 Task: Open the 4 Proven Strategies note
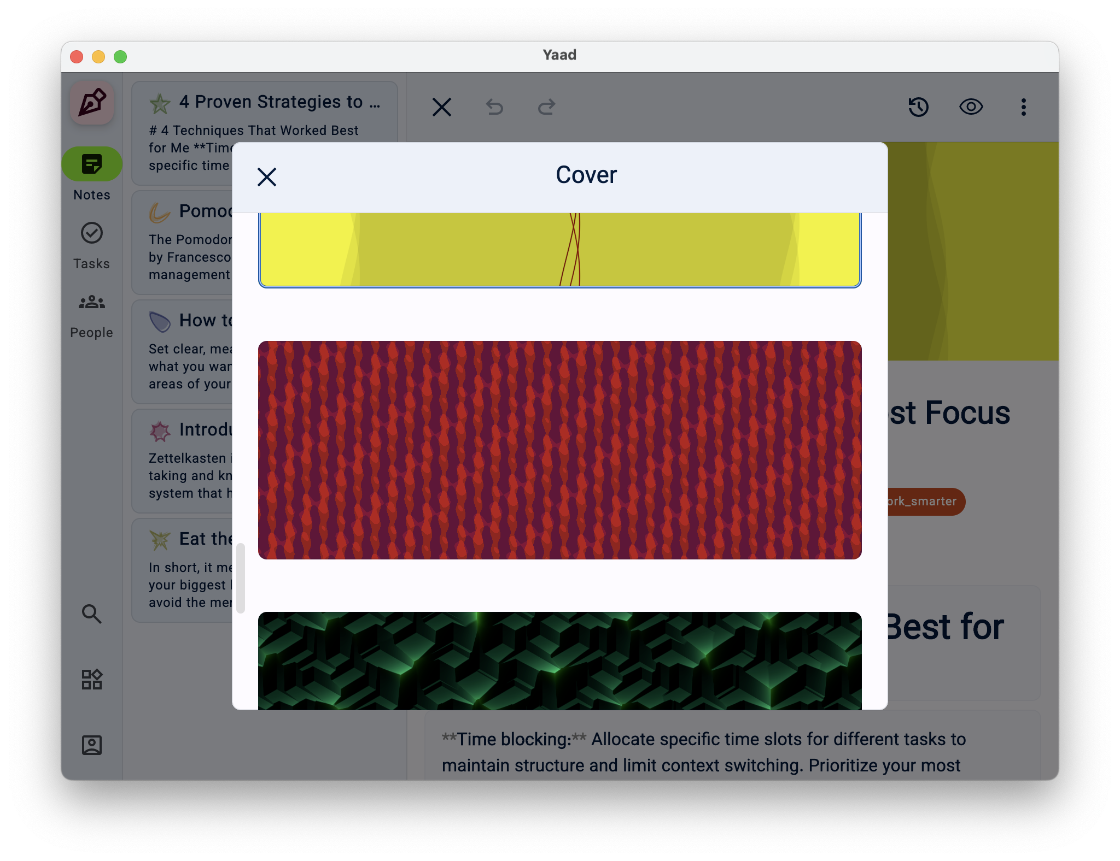(265, 133)
